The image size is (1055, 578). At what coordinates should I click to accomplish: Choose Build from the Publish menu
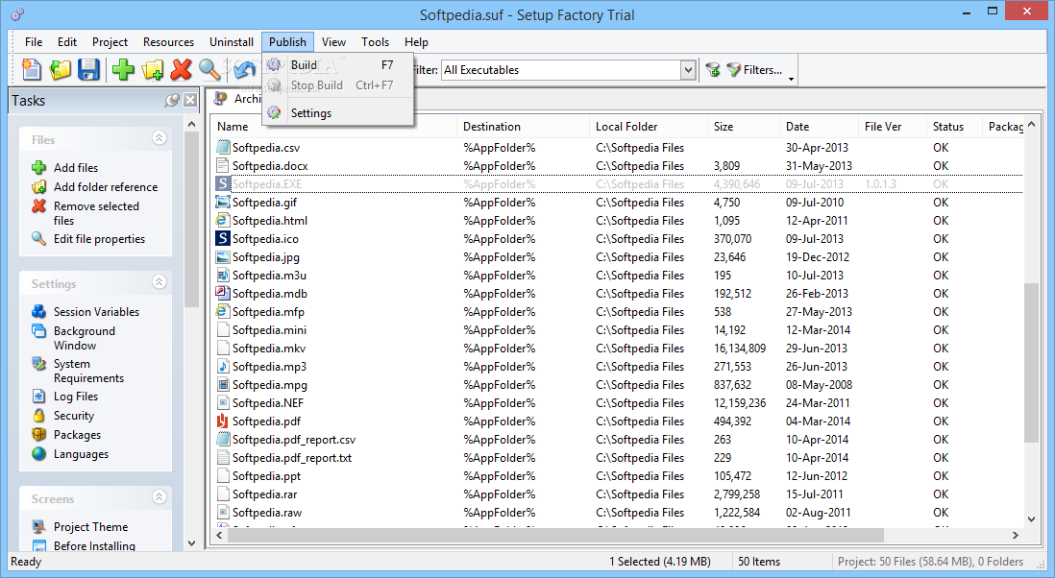pyautogui.click(x=338, y=64)
